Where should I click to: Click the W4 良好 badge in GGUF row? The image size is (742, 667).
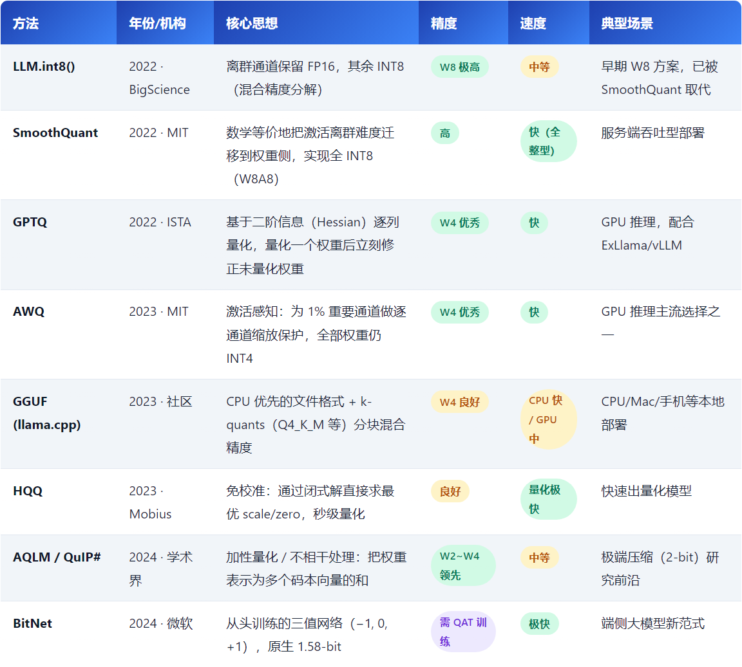(459, 402)
